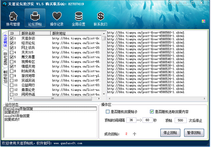The width and height of the screenshot is (211, 147).
Task: Click 游戏地带 board name
Action: pyautogui.click(x=28, y=76)
